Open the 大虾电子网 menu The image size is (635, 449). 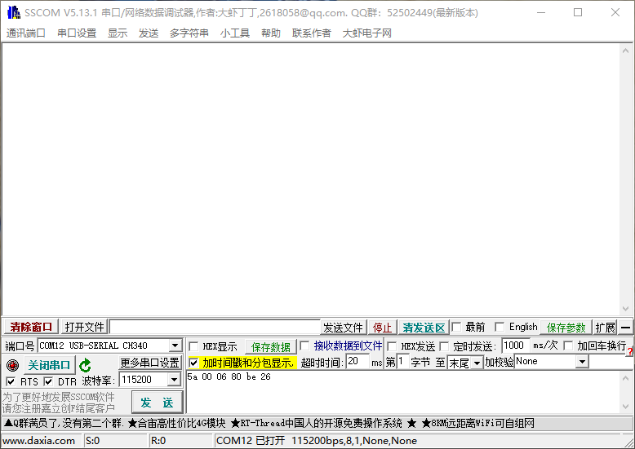pyautogui.click(x=367, y=33)
